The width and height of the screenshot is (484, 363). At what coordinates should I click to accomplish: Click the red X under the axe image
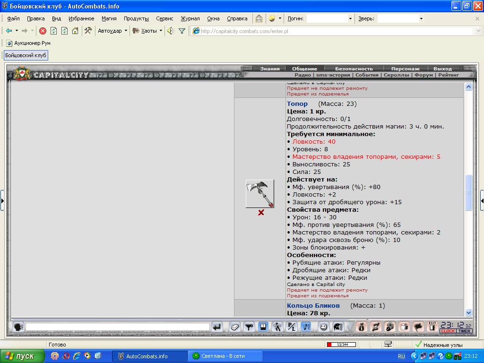pyautogui.click(x=261, y=212)
